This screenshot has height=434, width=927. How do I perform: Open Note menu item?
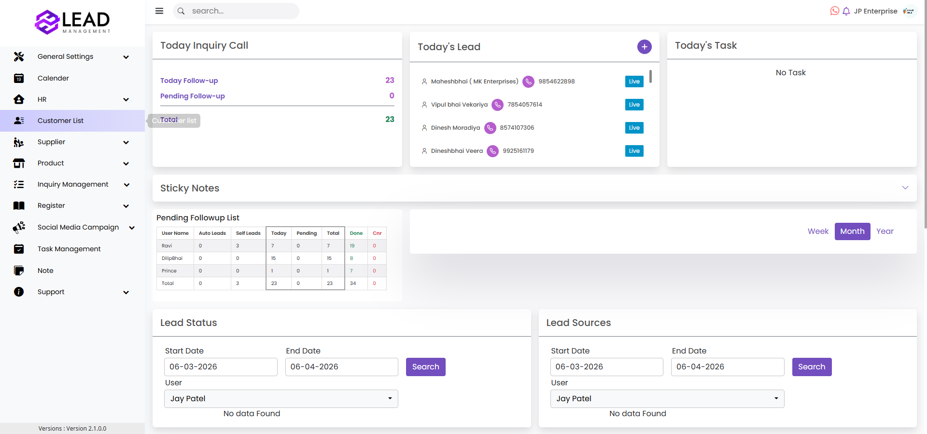tap(72, 271)
